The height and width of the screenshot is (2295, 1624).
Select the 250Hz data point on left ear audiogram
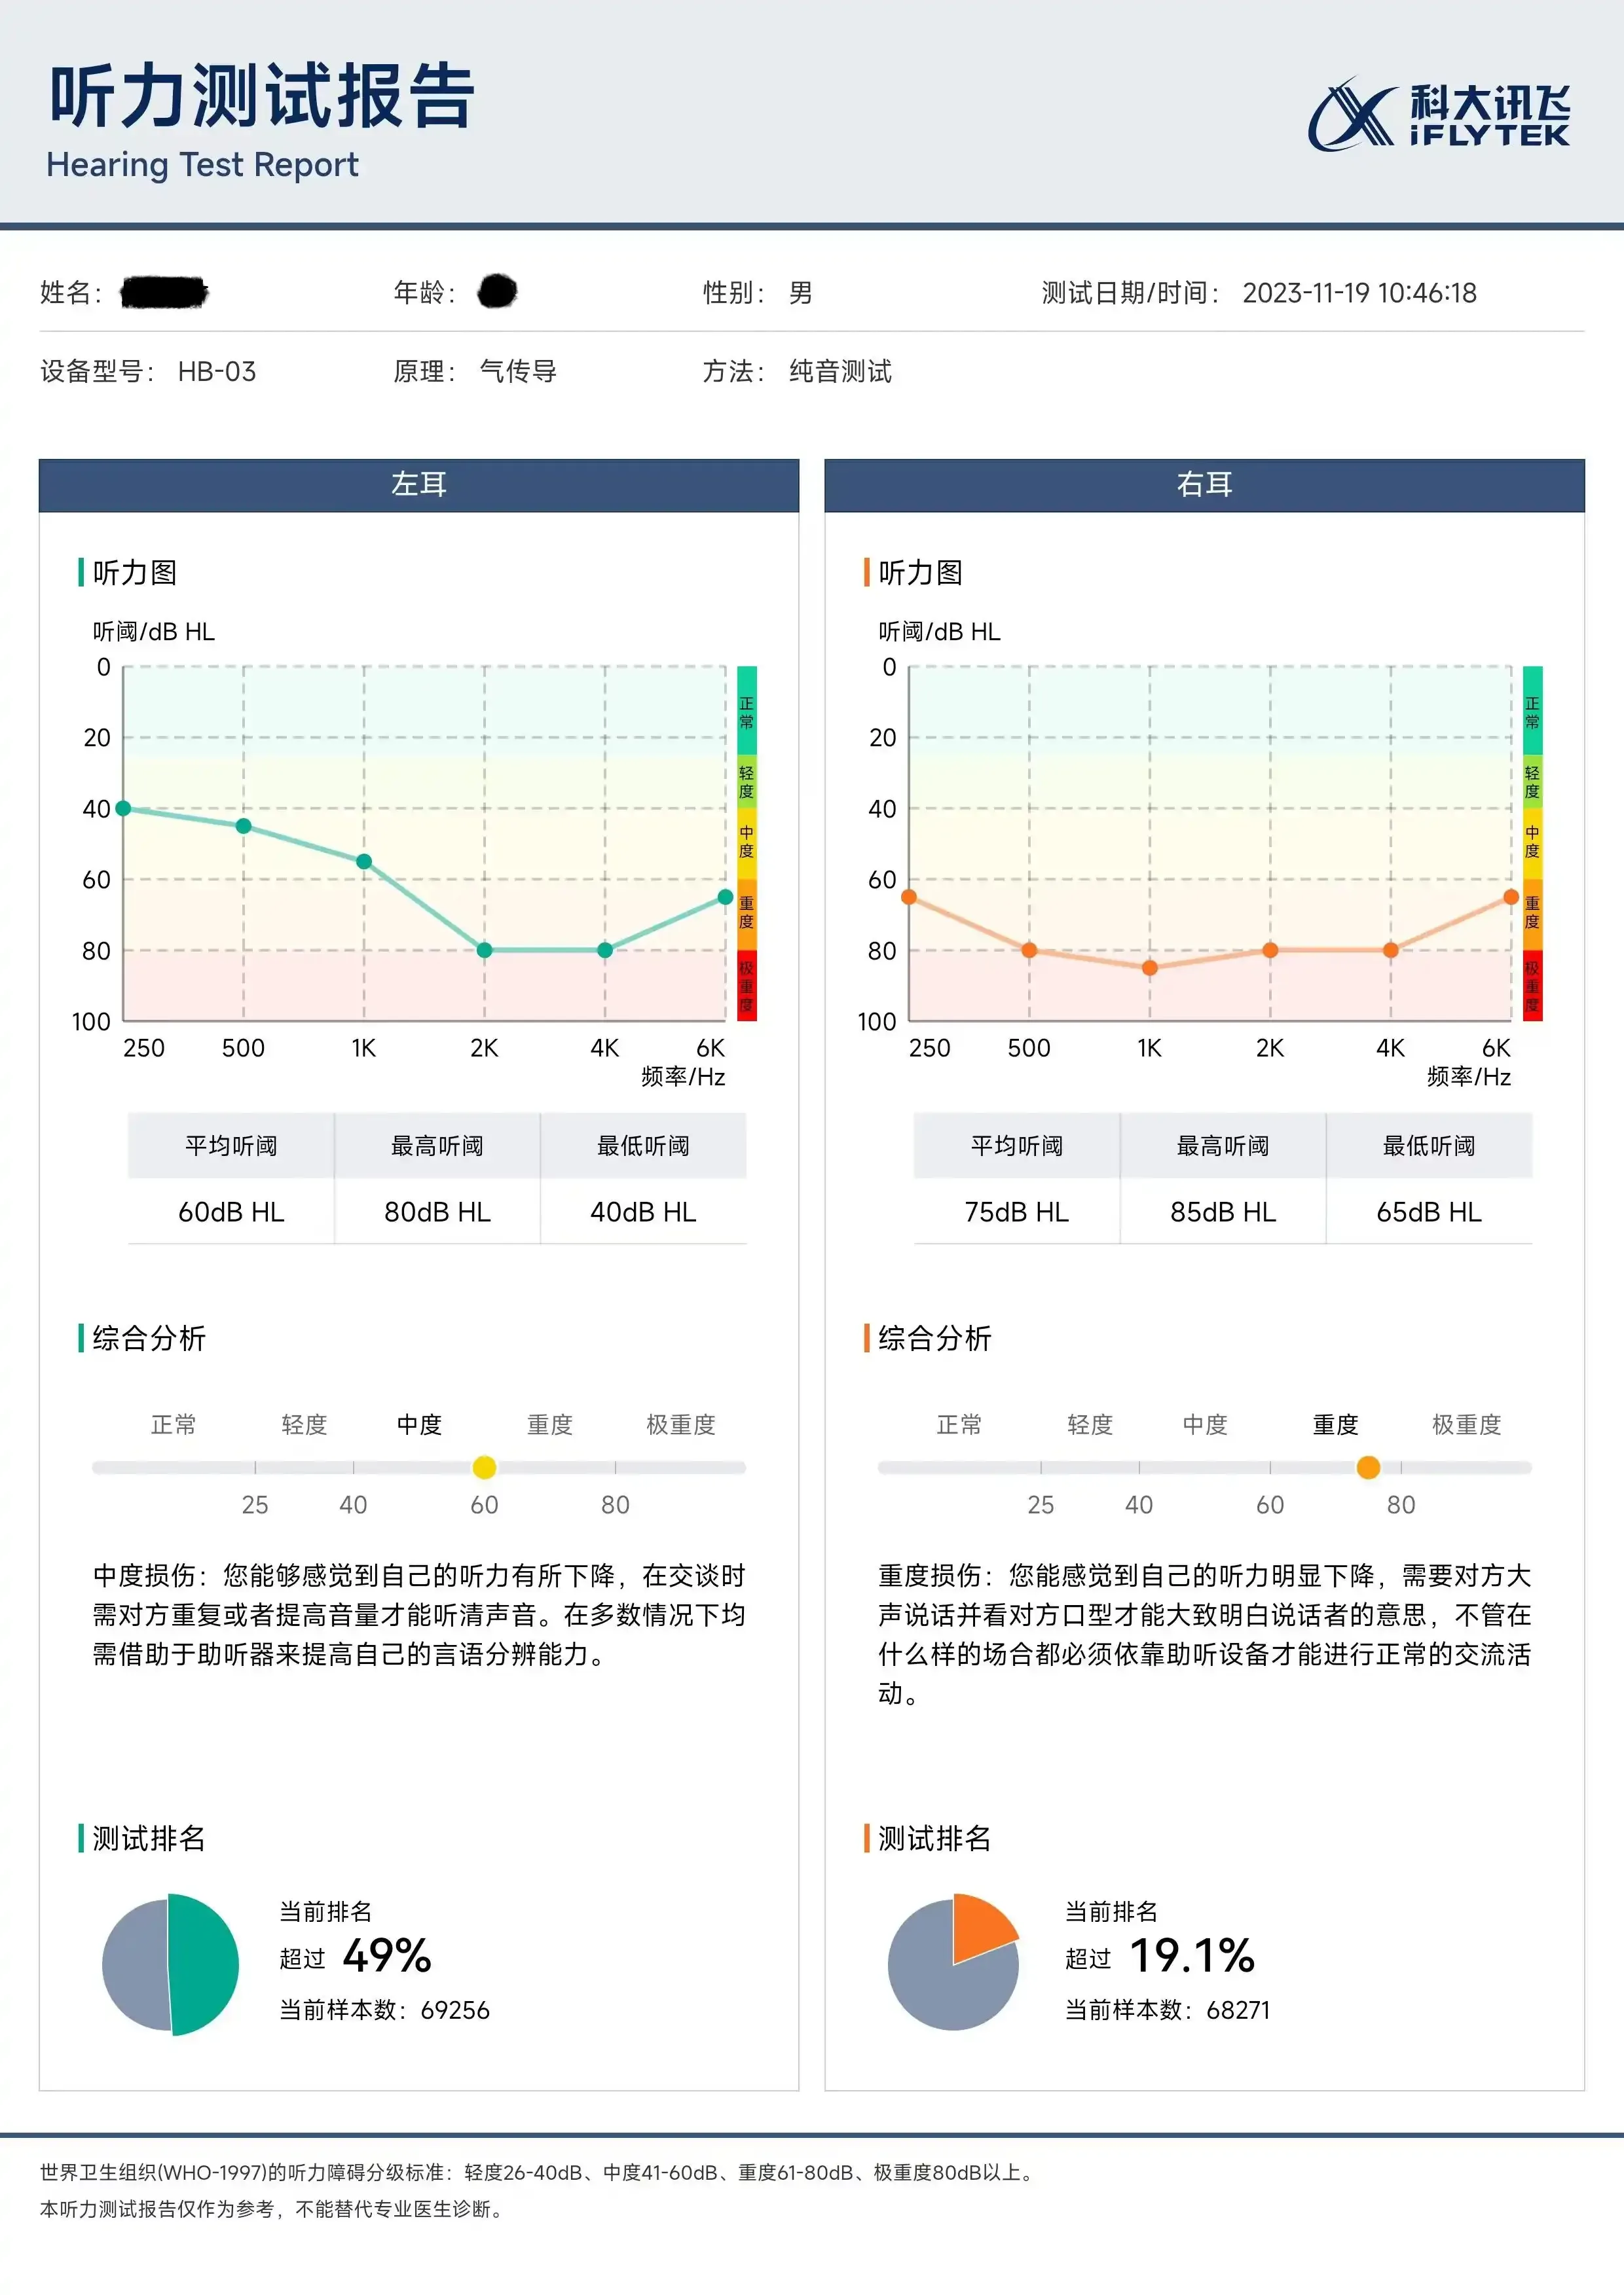(x=122, y=808)
